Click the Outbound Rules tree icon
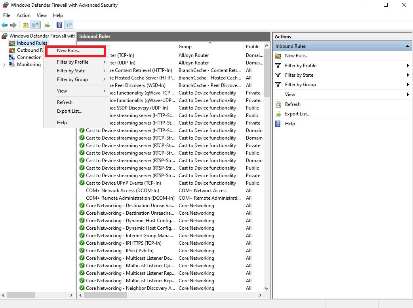413x308 pixels. click(11, 50)
